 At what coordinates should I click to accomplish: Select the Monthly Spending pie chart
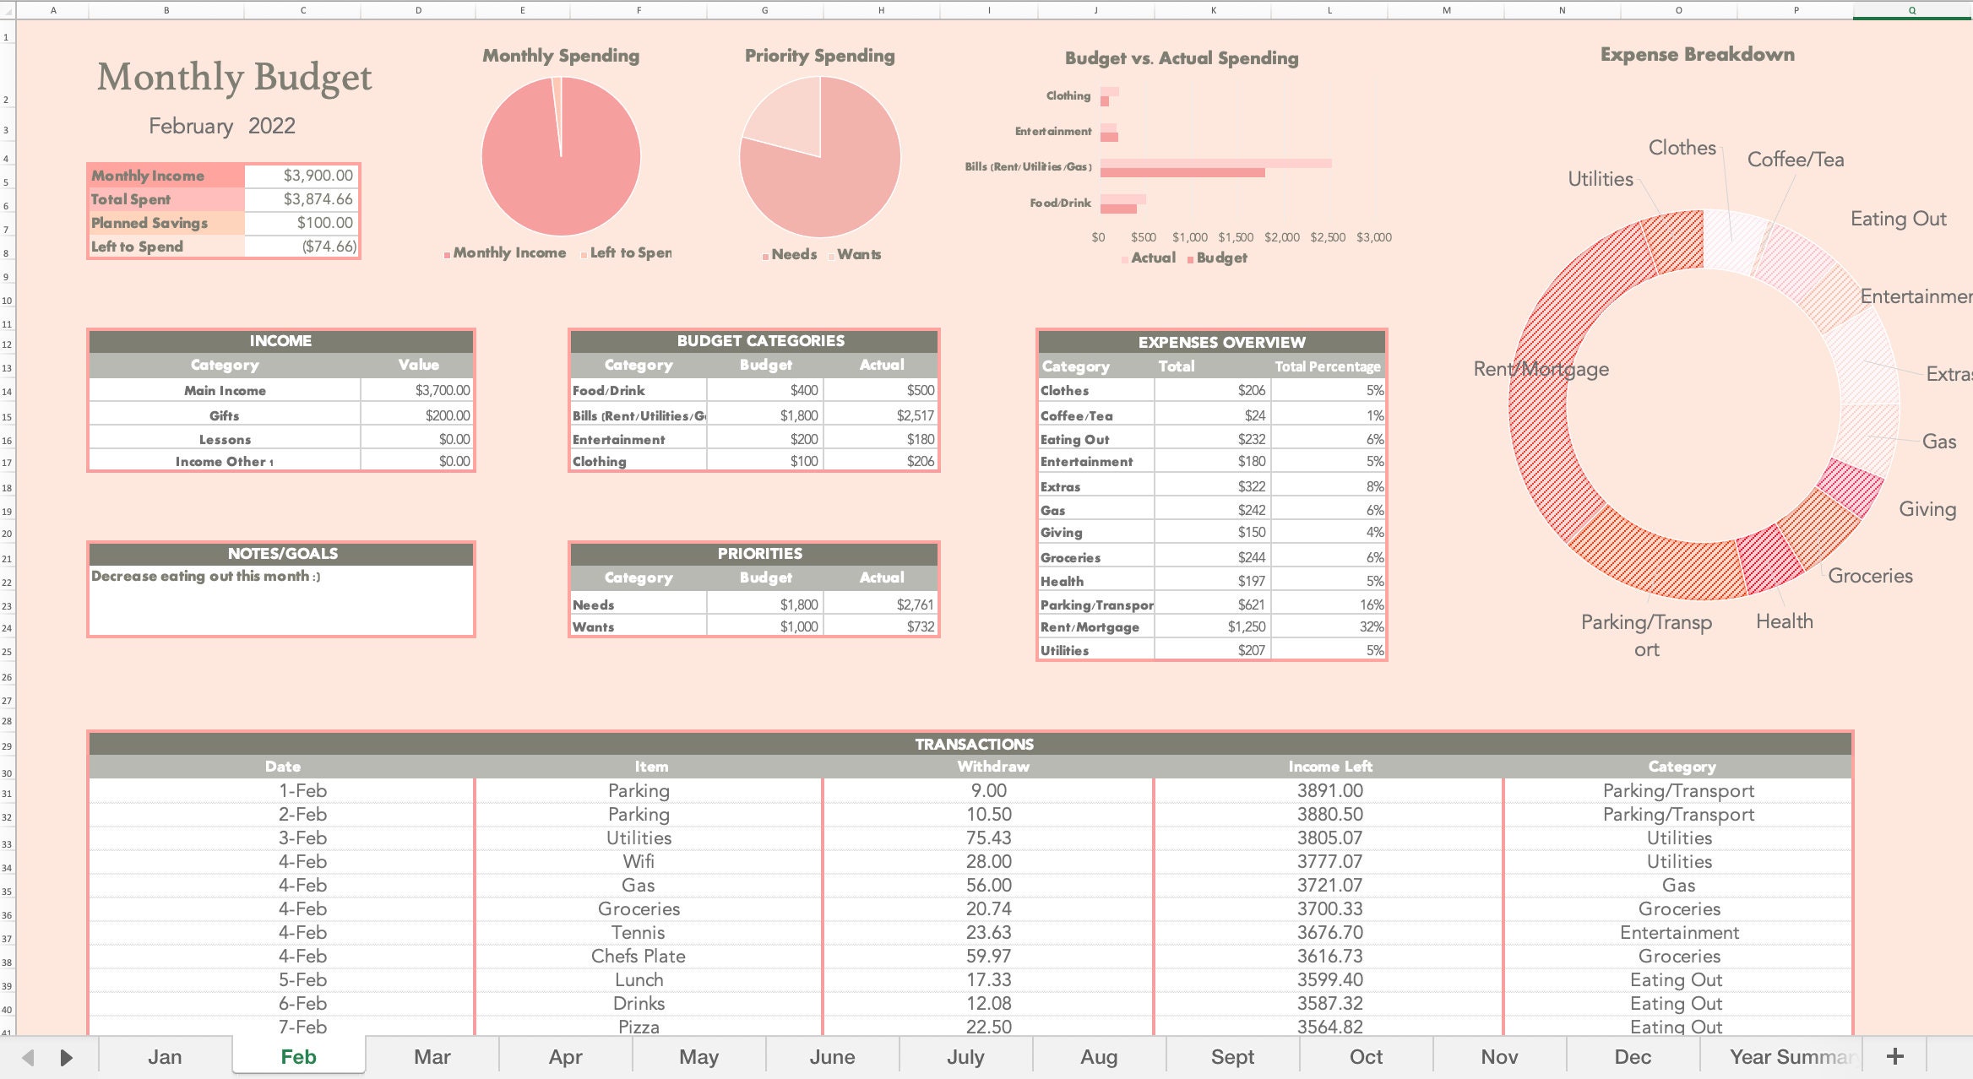click(560, 157)
